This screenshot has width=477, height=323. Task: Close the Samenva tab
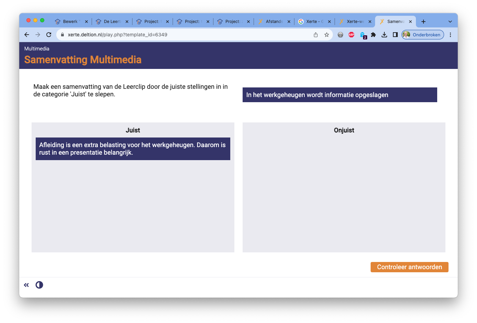pos(410,22)
